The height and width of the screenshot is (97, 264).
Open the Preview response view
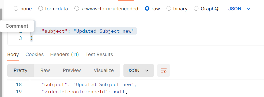pyautogui.click(x=72, y=70)
